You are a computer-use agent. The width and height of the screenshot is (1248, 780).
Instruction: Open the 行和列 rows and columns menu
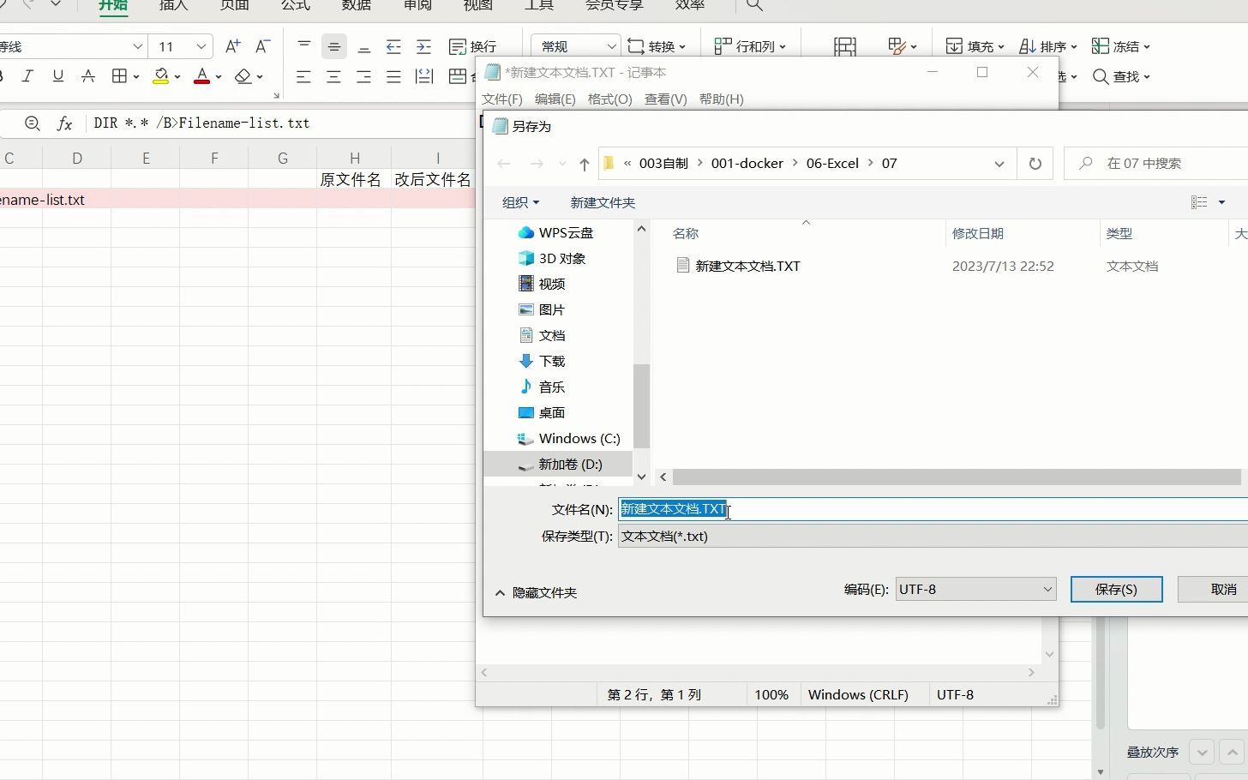[x=750, y=46]
